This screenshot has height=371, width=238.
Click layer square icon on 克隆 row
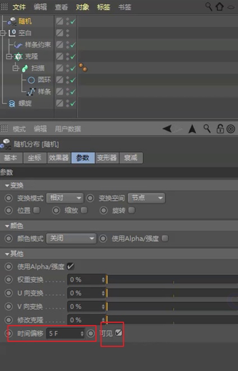60,56
